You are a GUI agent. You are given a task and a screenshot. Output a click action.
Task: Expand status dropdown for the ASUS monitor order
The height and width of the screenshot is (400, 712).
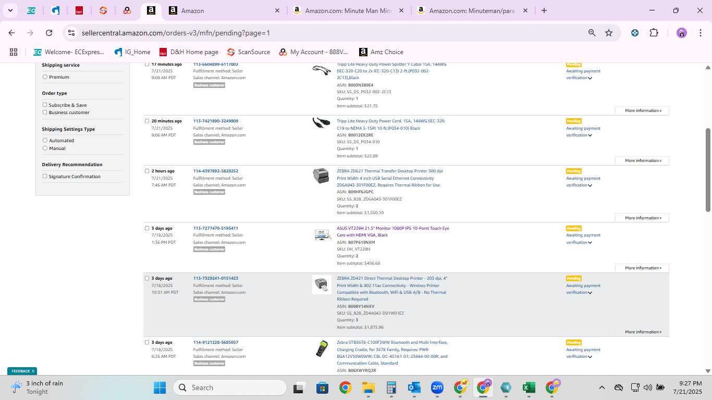point(590,243)
